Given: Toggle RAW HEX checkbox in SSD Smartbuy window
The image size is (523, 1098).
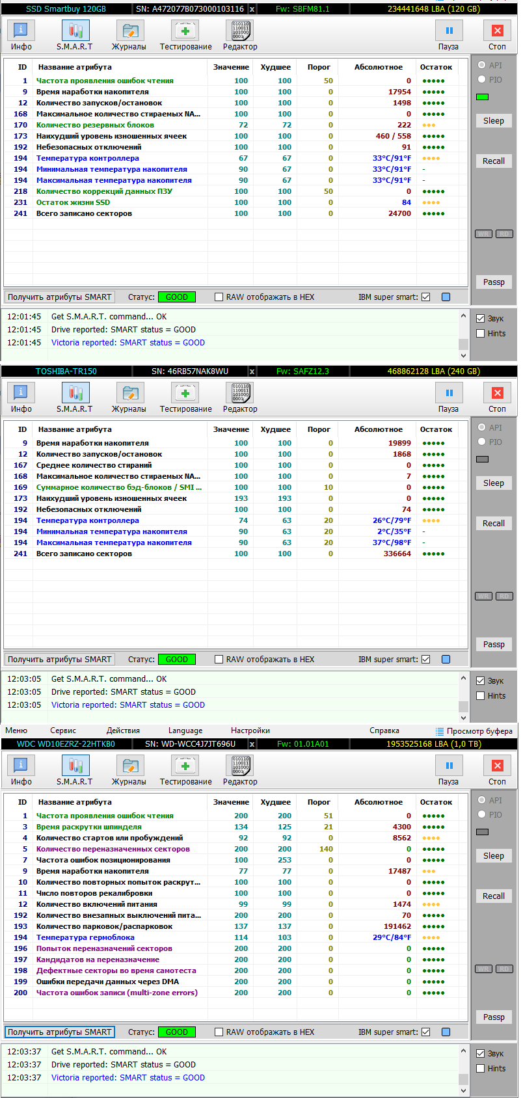Looking at the screenshot, I should click(219, 297).
